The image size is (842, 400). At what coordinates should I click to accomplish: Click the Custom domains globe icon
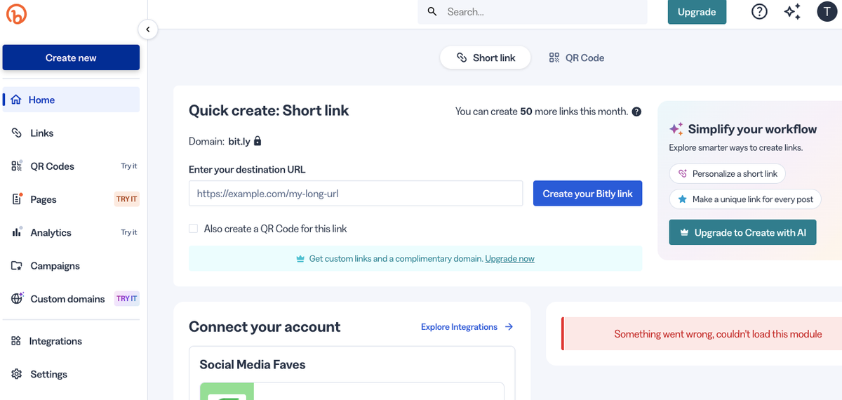coord(18,298)
